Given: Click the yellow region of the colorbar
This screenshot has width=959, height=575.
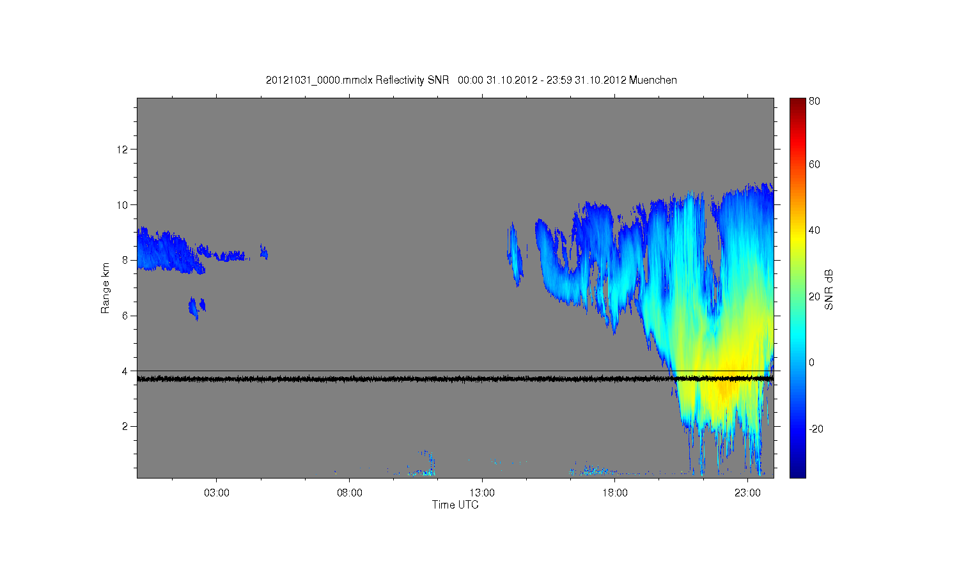Looking at the screenshot, I should [x=797, y=240].
